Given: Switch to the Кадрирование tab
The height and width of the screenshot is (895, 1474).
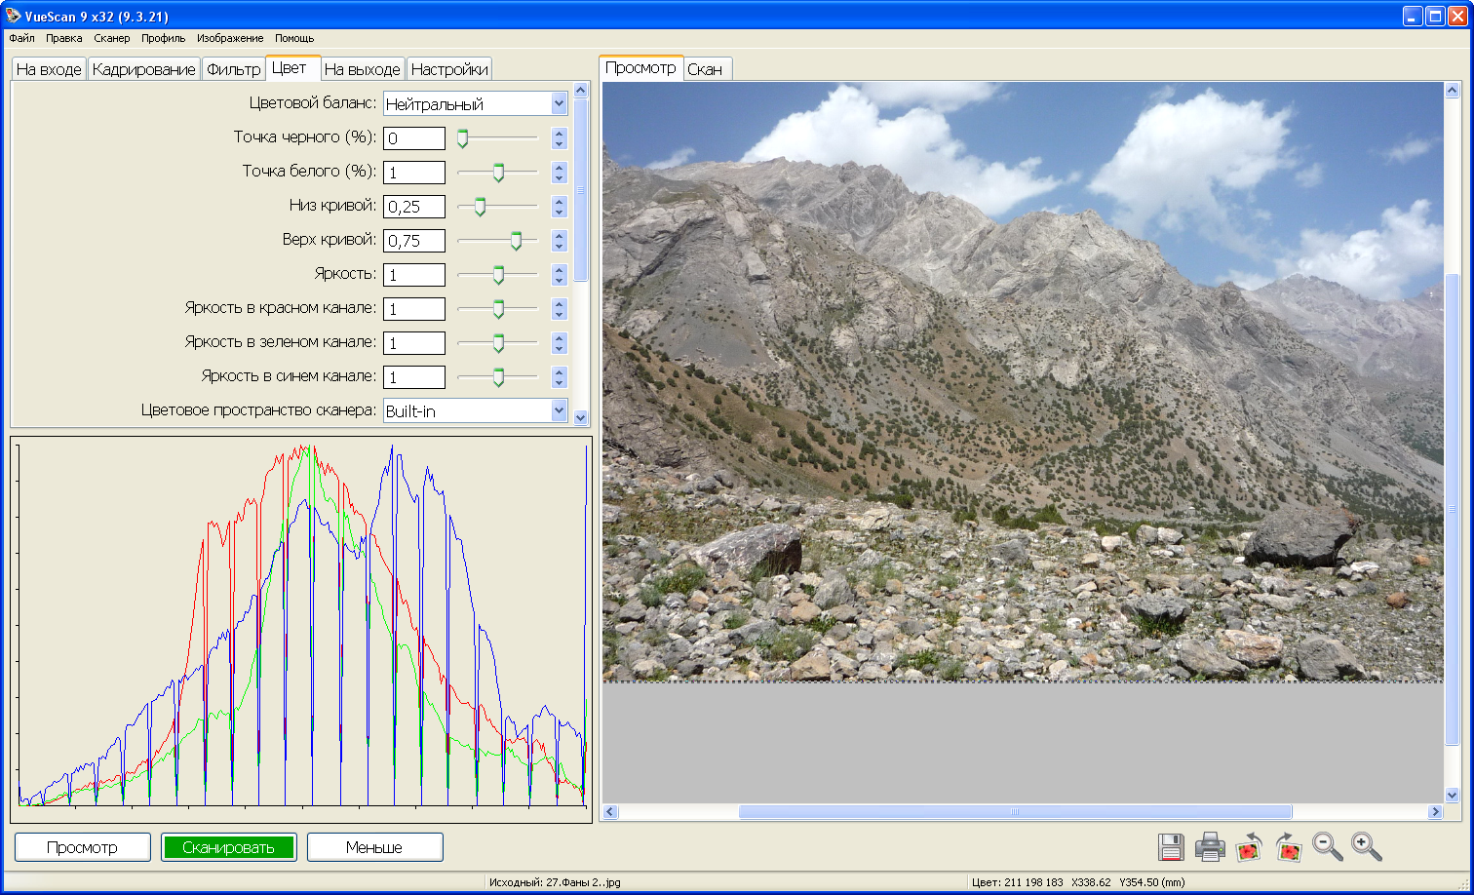Looking at the screenshot, I should click(x=144, y=69).
